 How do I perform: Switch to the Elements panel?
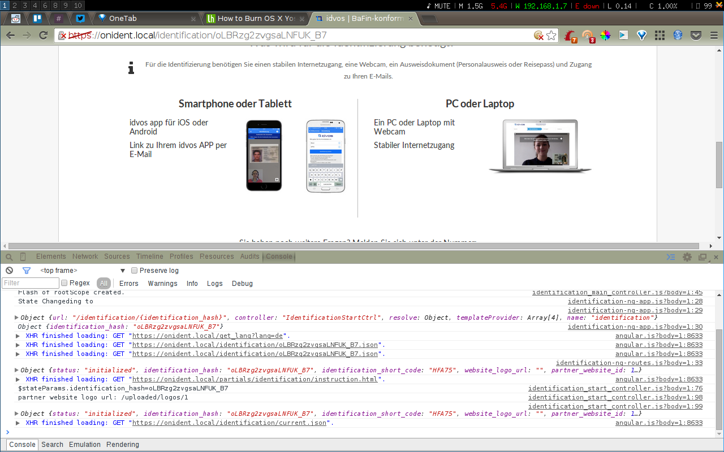tap(51, 257)
